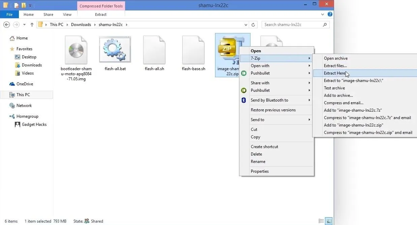Image resolution: width=417 pixels, height=225 pixels.
Task: Click the Home star icon in sidebar
Action: tap(12, 38)
